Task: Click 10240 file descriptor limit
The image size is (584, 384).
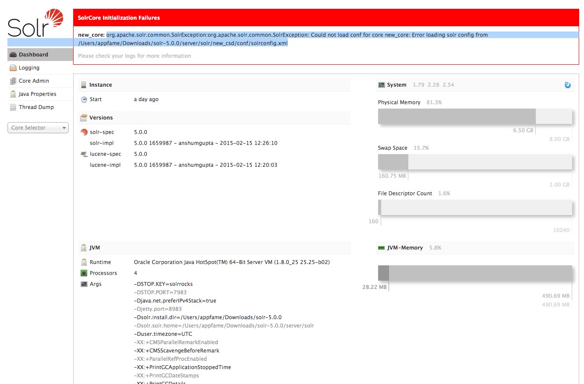Action: pos(561,230)
